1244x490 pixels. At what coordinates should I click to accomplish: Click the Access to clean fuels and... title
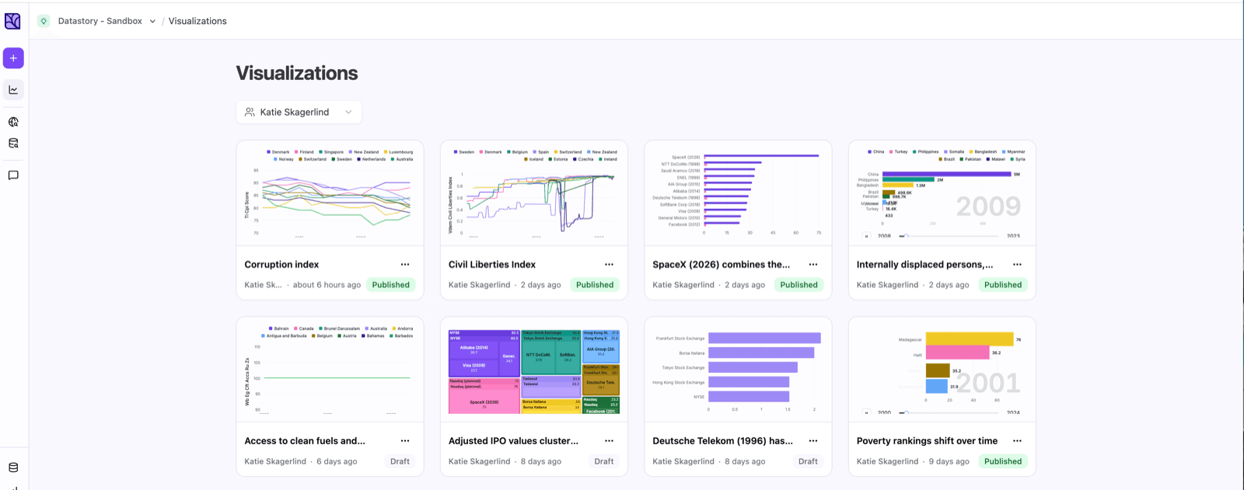tap(305, 441)
